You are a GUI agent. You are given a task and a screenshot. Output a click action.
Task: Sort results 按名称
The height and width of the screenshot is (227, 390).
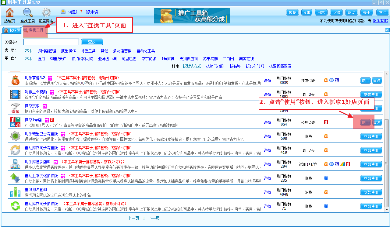click(x=235, y=66)
